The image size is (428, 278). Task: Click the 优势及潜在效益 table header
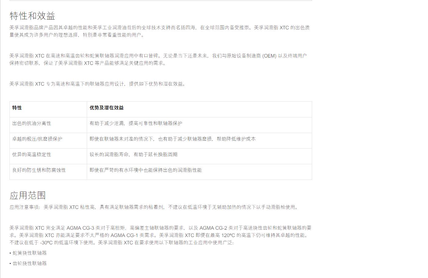pos(199,109)
